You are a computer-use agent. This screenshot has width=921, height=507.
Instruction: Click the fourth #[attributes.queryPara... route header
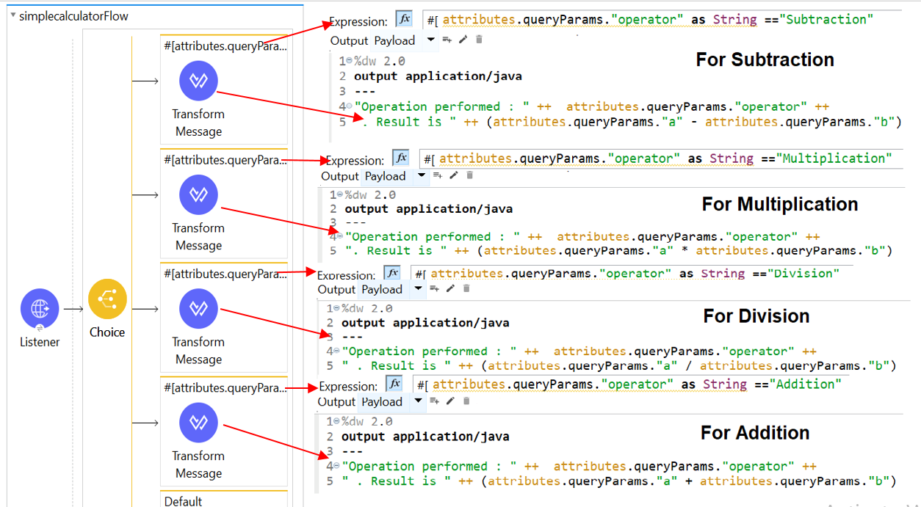coord(225,387)
